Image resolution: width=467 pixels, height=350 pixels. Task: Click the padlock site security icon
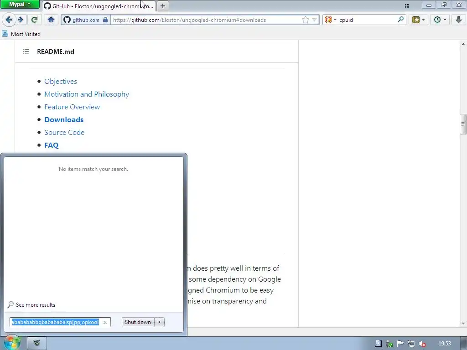(105, 20)
